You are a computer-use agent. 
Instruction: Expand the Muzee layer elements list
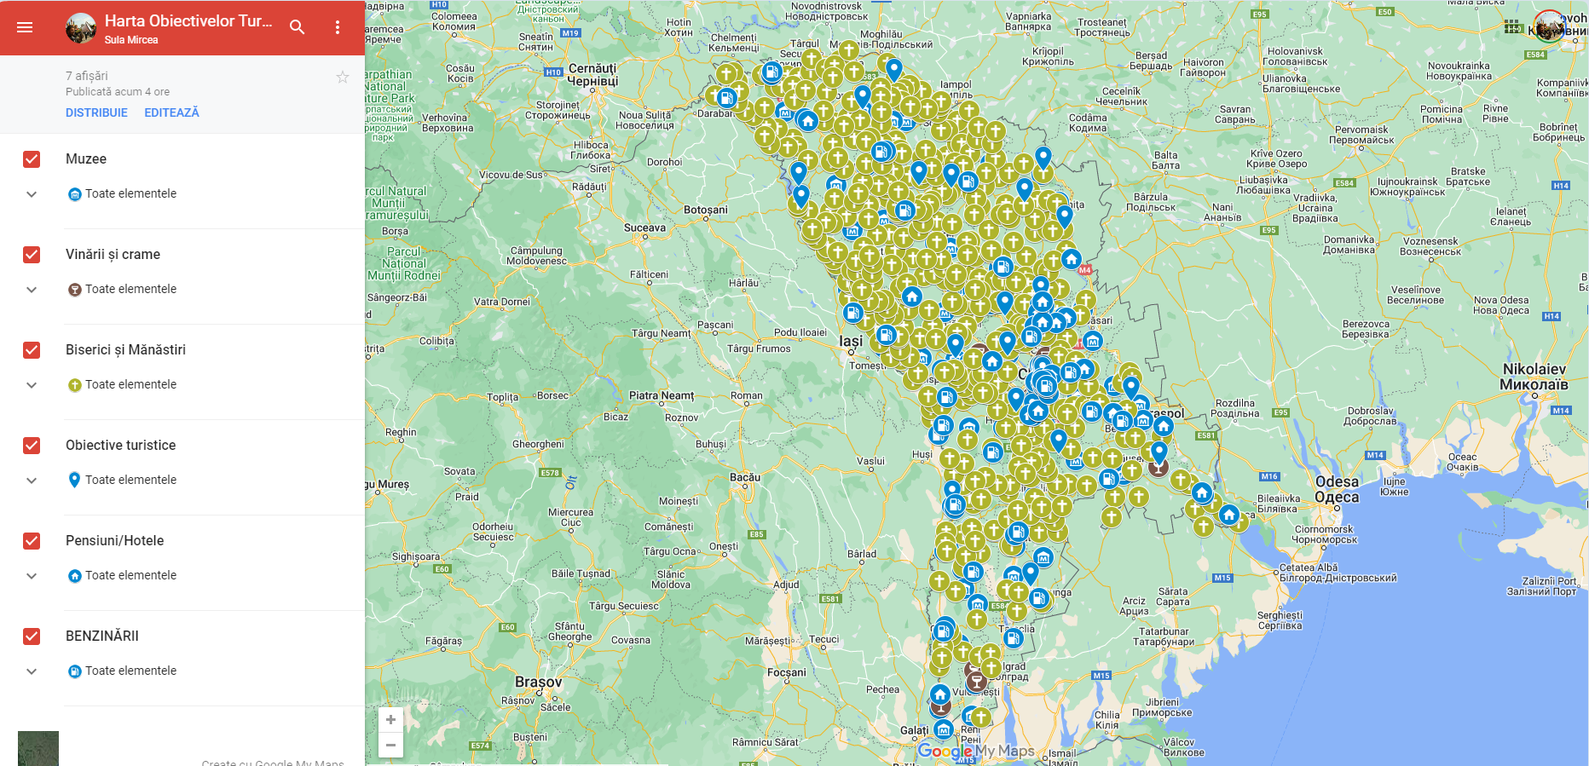coord(32,194)
